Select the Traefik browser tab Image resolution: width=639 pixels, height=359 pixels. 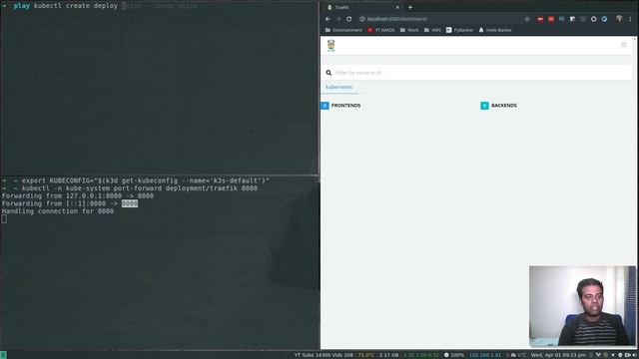(362, 7)
